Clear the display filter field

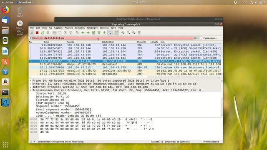coord(195,38)
